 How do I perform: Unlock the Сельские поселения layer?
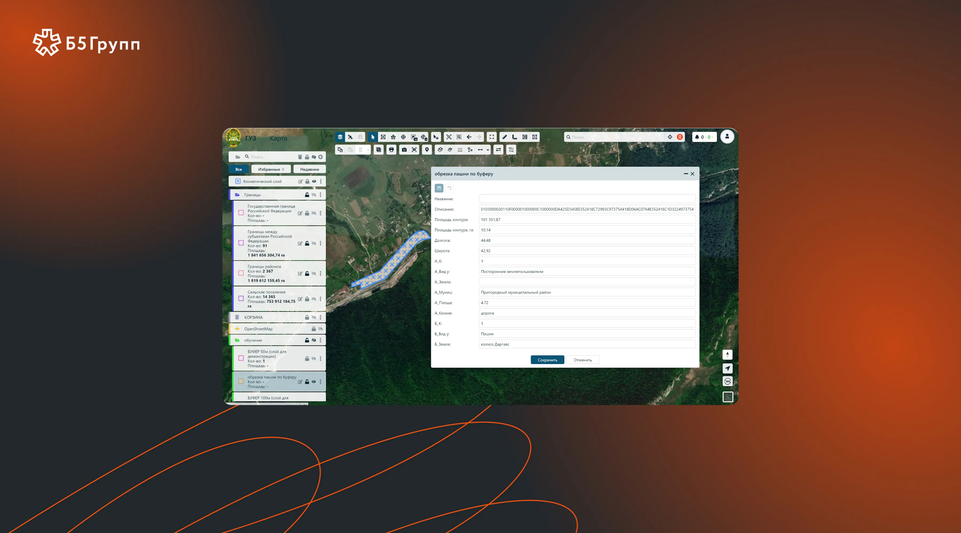(x=307, y=299)
